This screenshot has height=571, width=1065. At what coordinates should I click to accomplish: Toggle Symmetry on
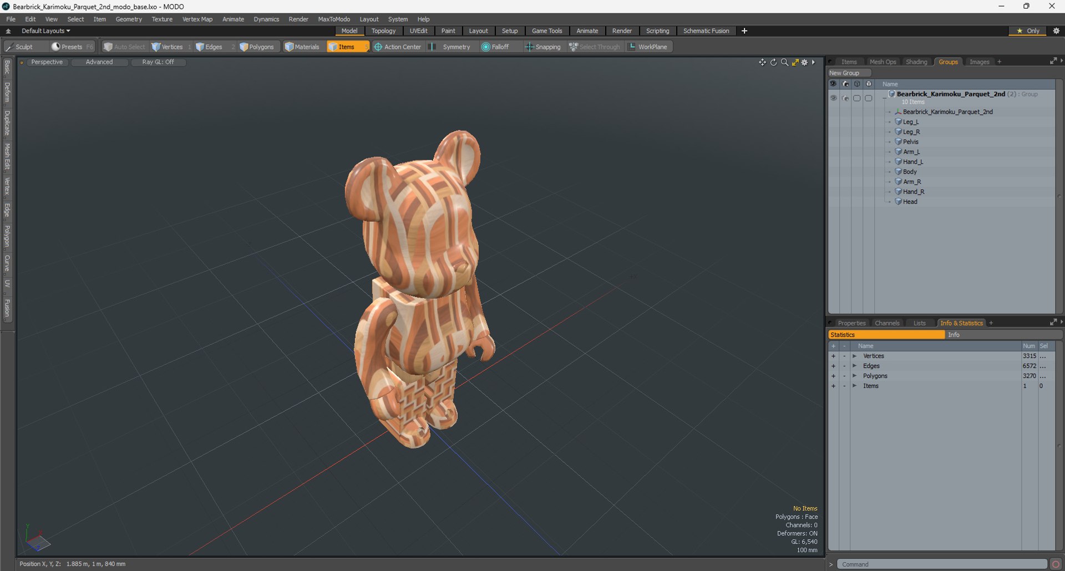click(x=450, y=47)
